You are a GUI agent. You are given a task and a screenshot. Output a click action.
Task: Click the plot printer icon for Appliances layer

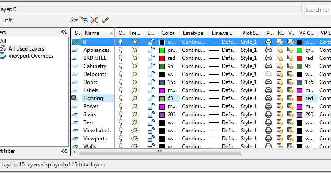click(268, 50)
